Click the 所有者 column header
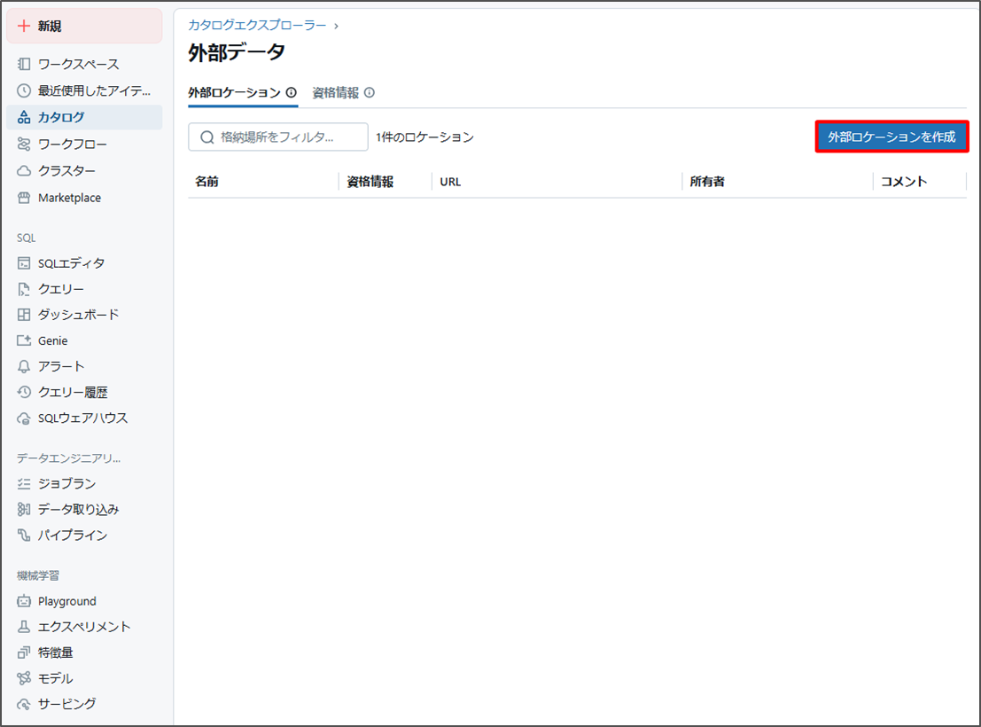 click(707, 182)
